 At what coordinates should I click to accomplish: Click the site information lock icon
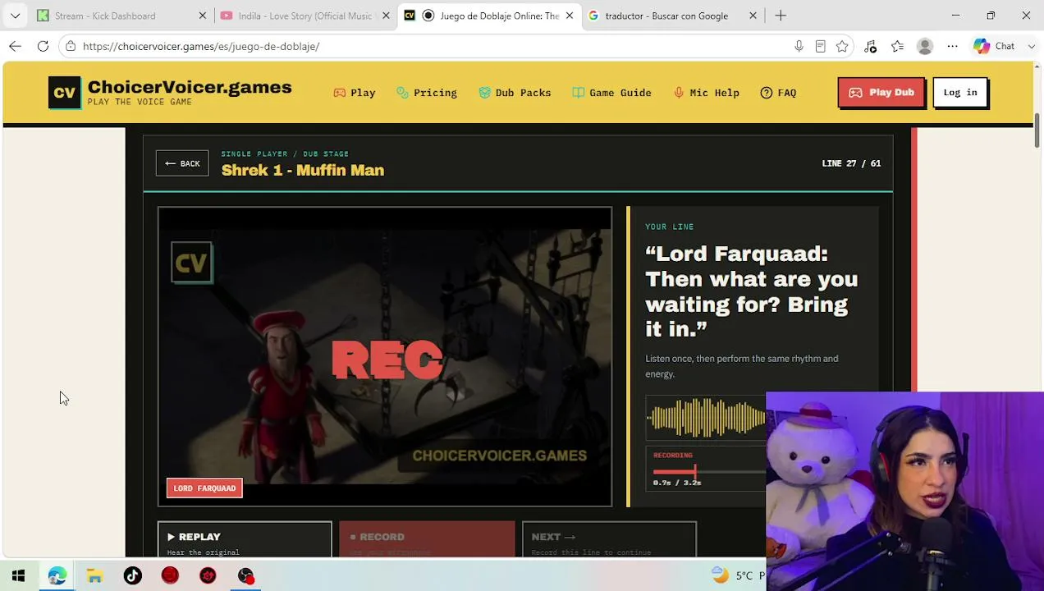pyautogui.click(x=71, y=46)
